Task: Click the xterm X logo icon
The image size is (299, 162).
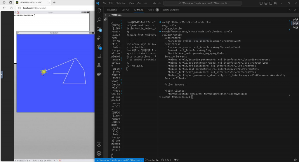Action: (x=18, y=12)
